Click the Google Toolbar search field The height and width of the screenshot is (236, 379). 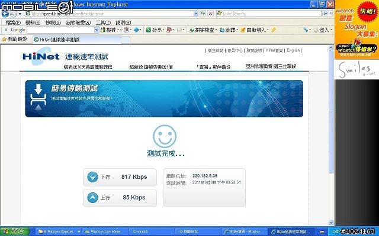(60, 30)
